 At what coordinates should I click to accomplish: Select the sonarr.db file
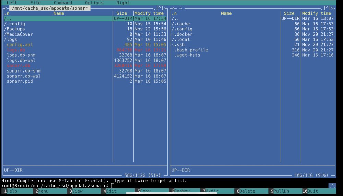click(x=85, y=66)
